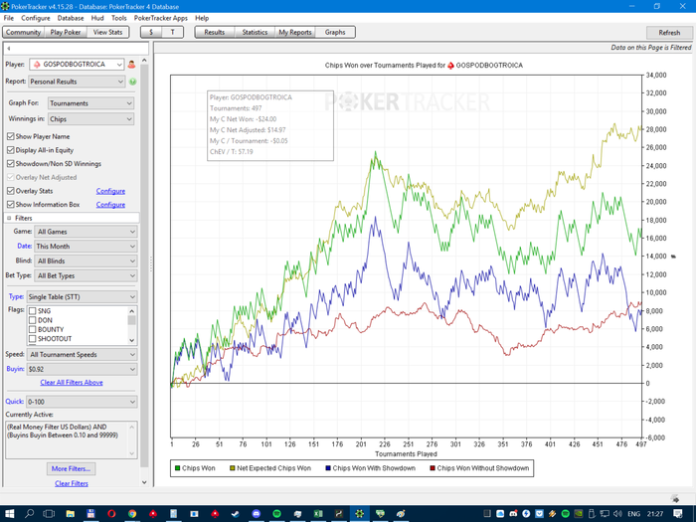Viewport: 696px width, 522px height.
Task: Check the DON flag checkbox
Action: (33, 320)
